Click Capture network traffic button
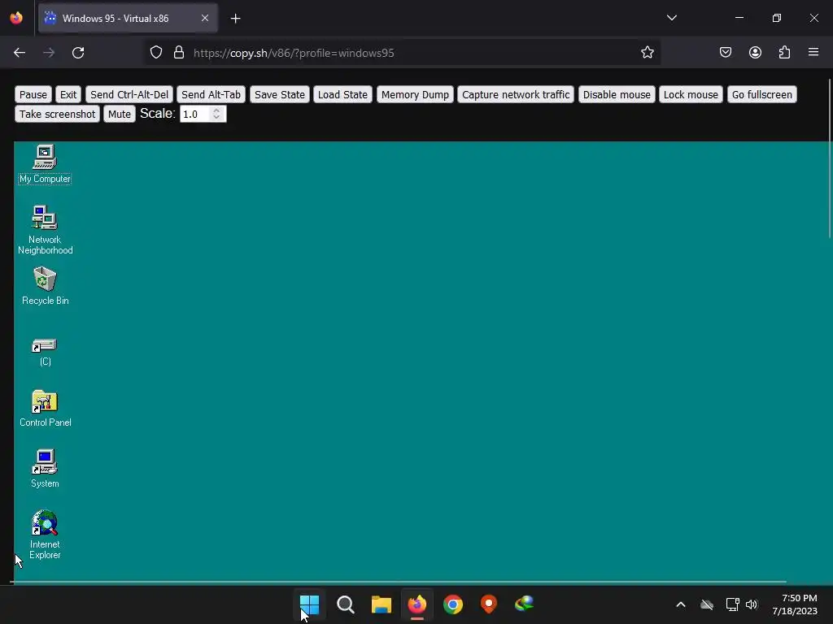This screenshot has height=624, width=833. pos(515,94)
